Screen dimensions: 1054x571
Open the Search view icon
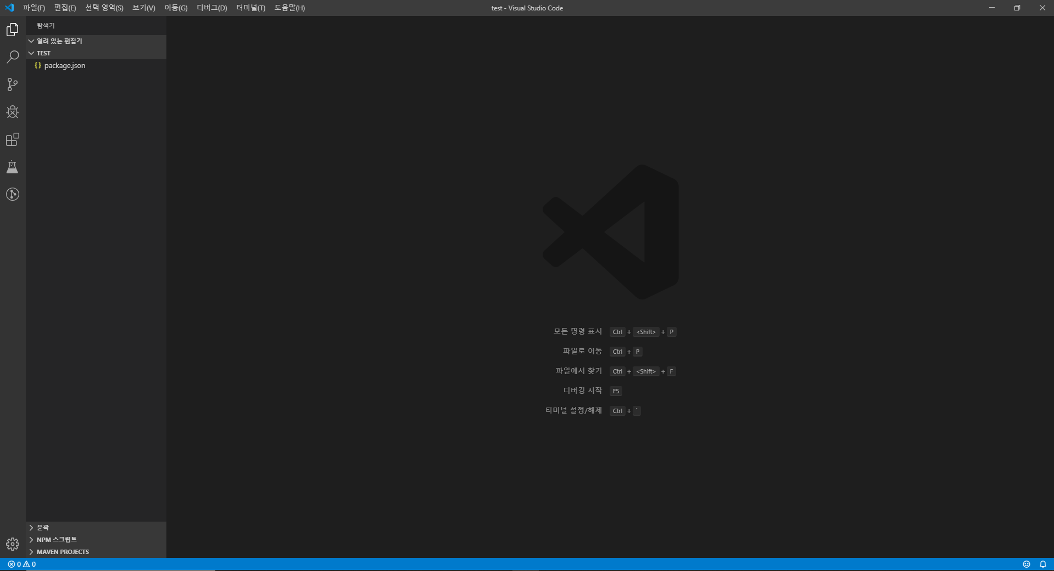point(13,57)
